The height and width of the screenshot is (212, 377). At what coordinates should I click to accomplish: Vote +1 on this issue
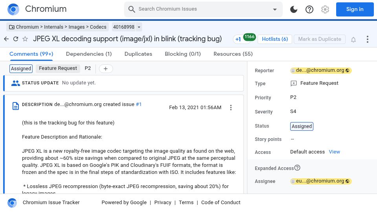pos(238,39)
